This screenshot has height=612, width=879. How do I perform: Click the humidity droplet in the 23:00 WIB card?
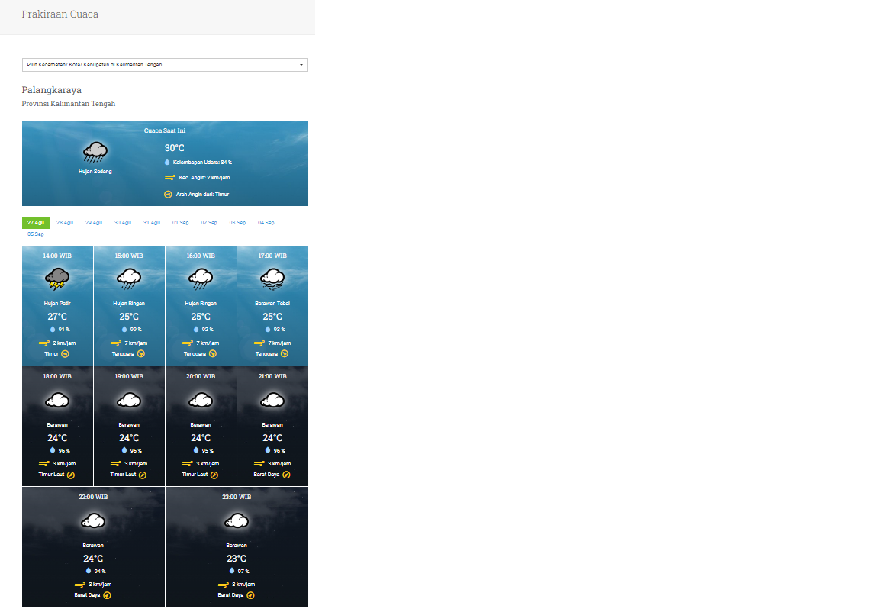(x=232, y=571)
